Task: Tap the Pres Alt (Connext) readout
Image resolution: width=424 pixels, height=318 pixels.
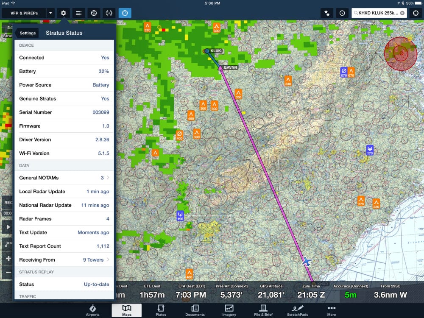Action: click(x=232, y=292)
